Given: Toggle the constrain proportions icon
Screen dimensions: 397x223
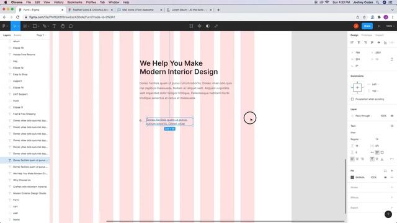Looking at the screenshot, I should pyautogui.click(x=392, y=59).
